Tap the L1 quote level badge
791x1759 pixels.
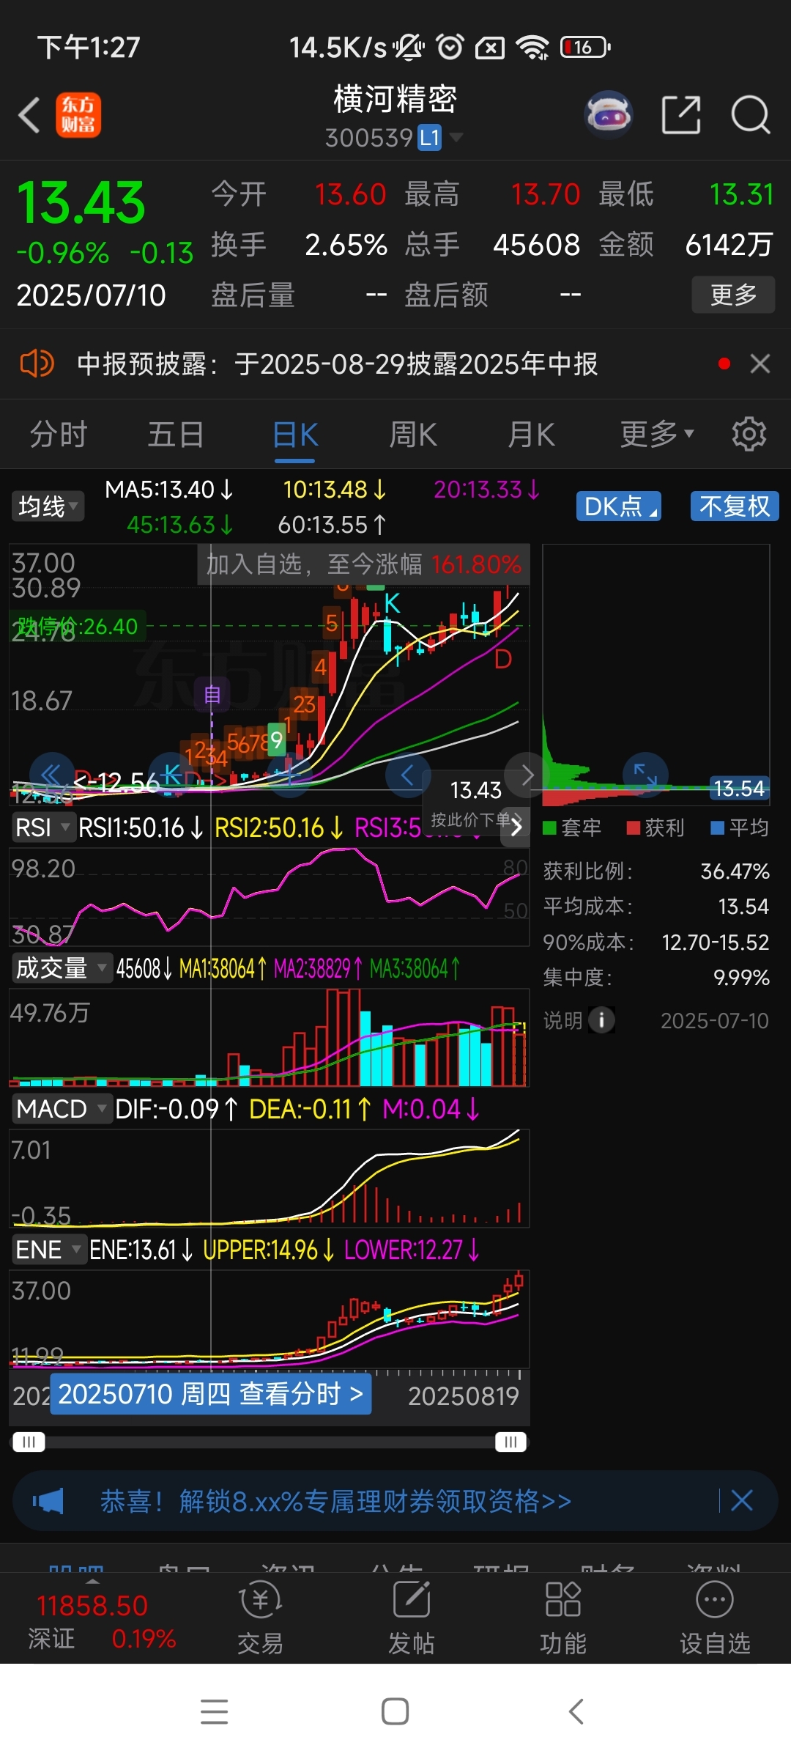click(x=429, y=138)
